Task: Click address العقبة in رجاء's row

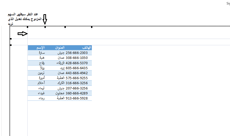Action: click(61, 98)
